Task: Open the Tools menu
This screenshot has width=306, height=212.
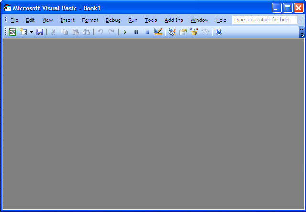Action: tap(151, 20)
